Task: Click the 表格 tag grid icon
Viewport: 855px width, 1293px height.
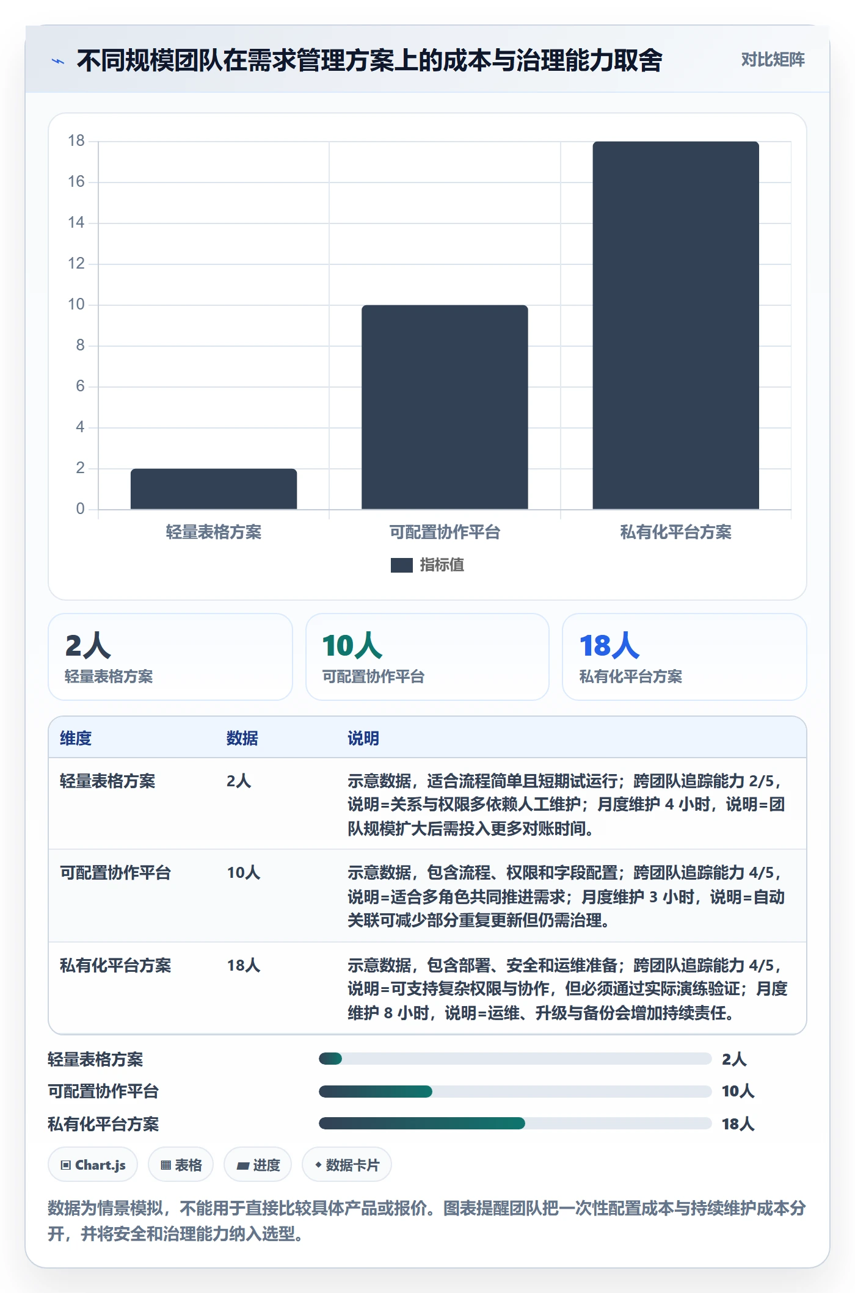Action: pyautogui.click(x=166, y=1165)
